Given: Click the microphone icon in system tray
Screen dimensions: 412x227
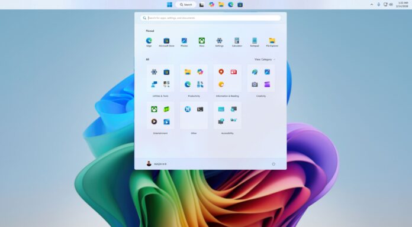Looking at the screenshot, I should coord(379,5).
